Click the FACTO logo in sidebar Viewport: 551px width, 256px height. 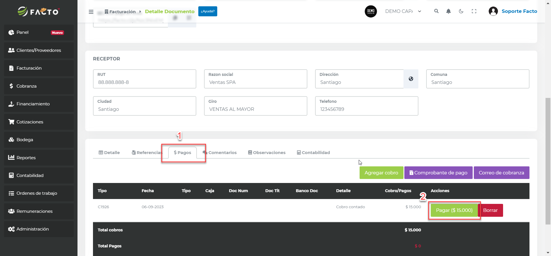tap(38, 11)
